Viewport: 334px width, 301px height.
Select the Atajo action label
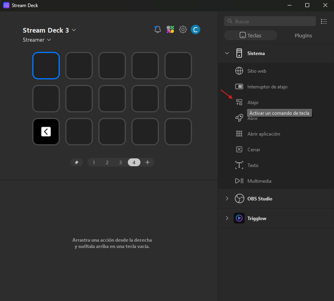coord(253,103)
